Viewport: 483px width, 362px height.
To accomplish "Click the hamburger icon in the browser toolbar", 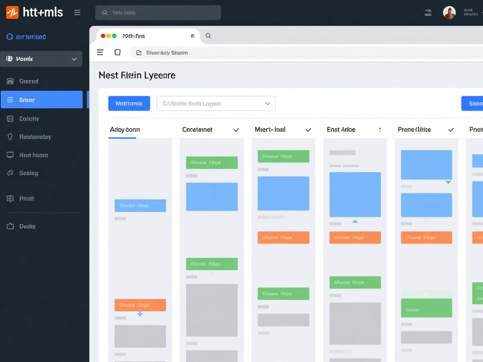I will coord(100,52).
